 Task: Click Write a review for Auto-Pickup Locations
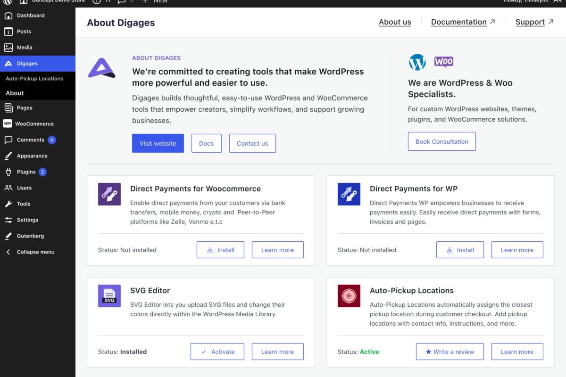point(449,352)
